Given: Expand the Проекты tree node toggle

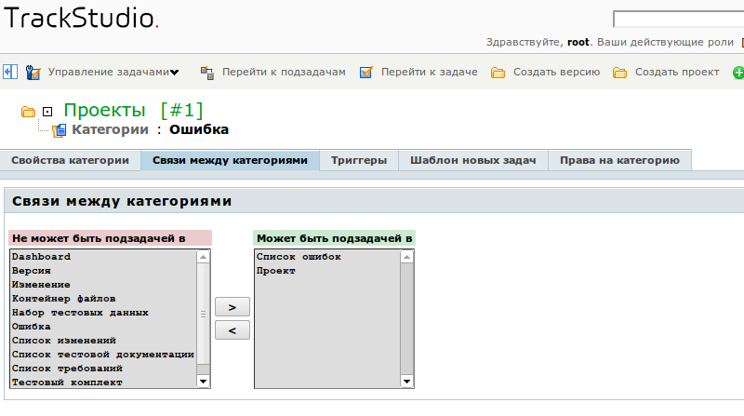Looking at the screenshot, I should [x=48, y=112].
